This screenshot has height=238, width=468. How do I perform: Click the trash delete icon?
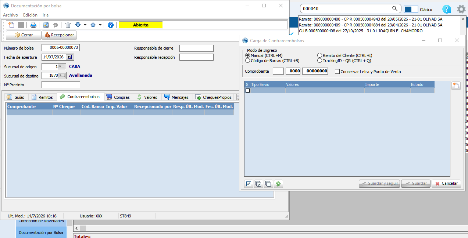pyautogui.click(x=68, y=25)
